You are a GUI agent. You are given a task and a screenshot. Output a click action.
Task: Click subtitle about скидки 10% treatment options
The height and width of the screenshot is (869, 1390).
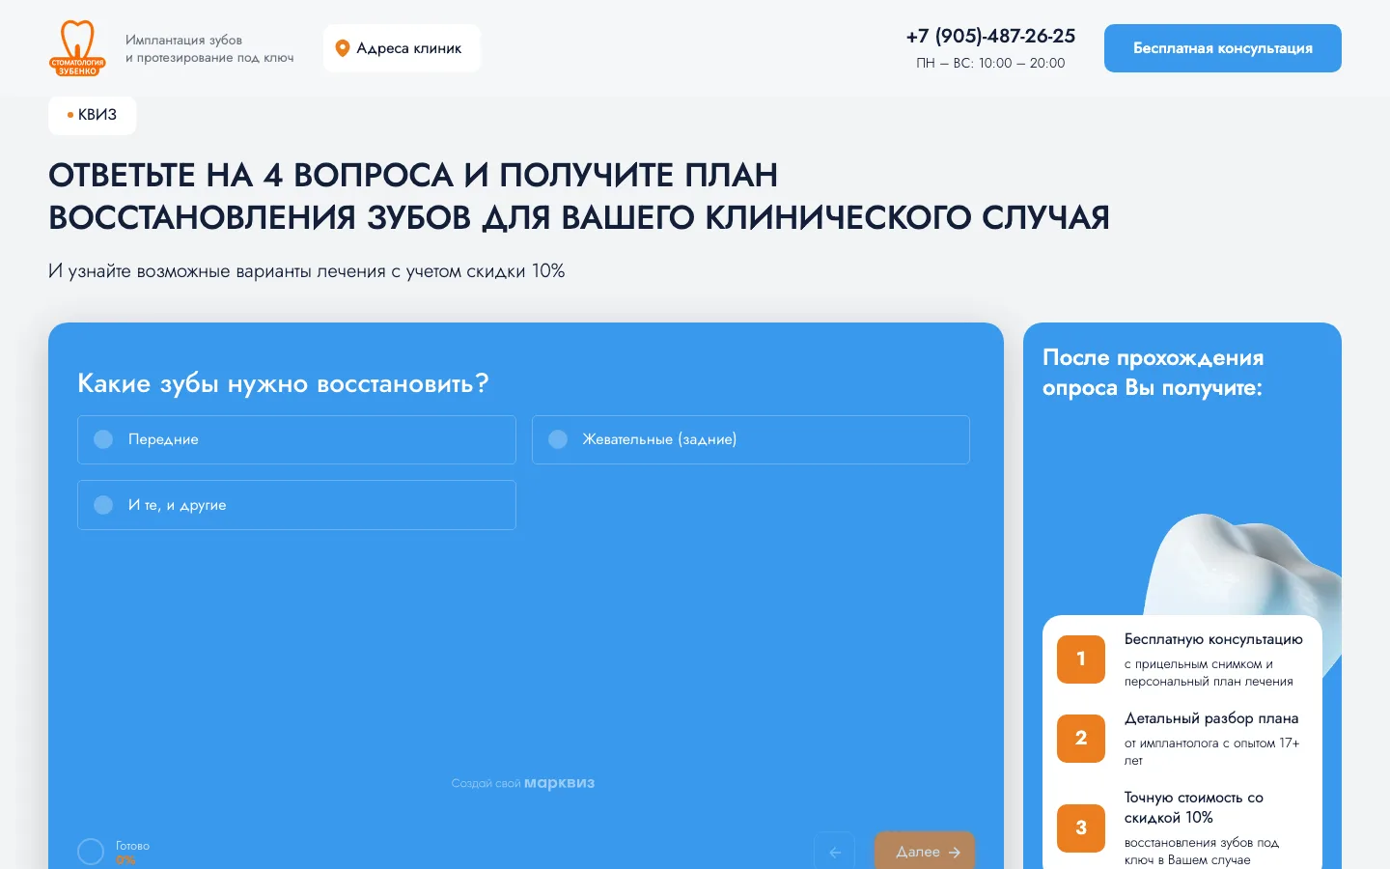point(306,271)
